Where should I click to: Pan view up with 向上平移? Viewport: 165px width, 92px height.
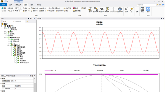tap(51, 8)
